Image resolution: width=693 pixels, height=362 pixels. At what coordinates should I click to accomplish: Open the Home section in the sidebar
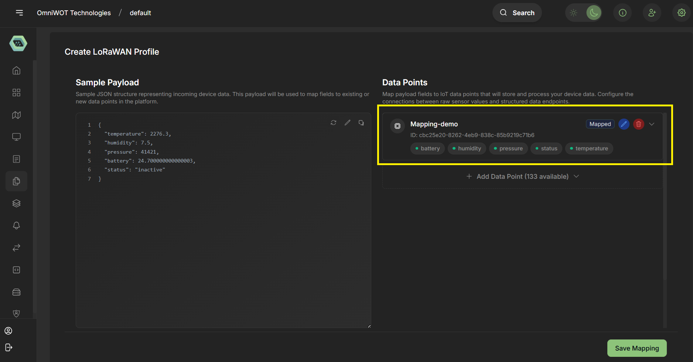tap(16, 70)
